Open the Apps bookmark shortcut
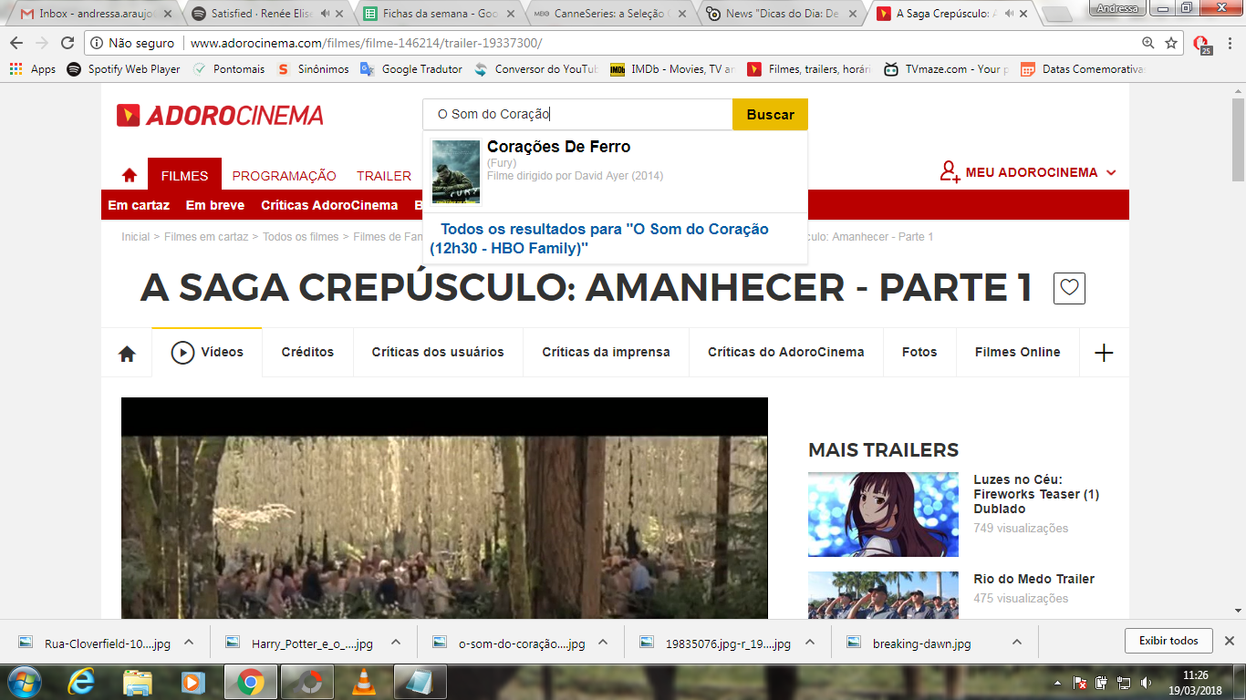 33,69
